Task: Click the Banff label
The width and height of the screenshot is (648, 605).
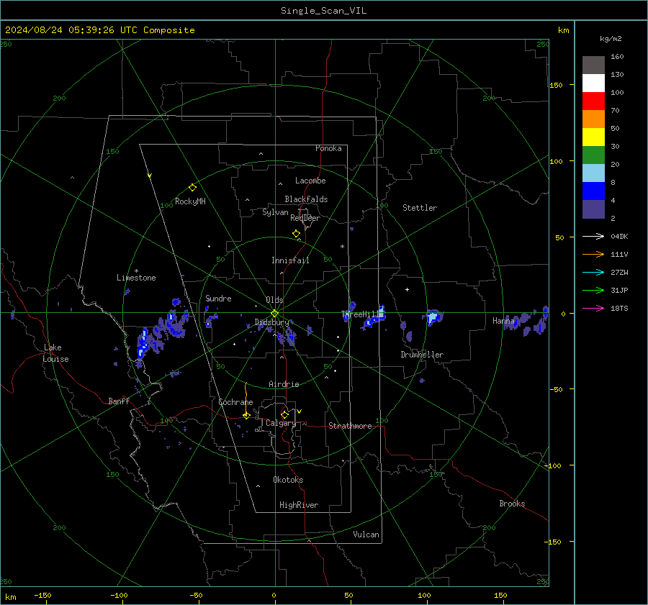Action: tap(119, 401)
